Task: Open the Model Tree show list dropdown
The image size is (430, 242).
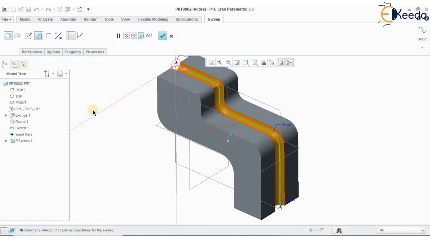Action: [62, 74]
